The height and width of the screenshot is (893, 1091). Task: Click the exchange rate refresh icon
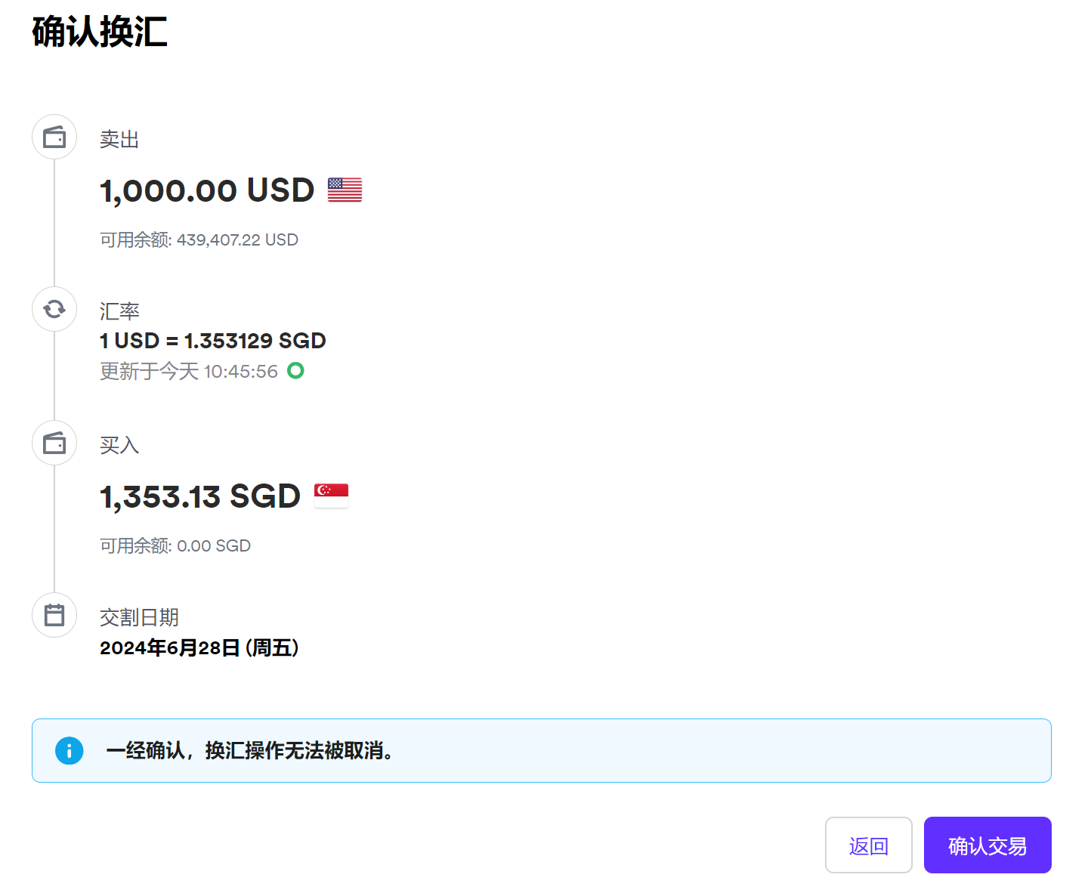[x=54, y=309]
